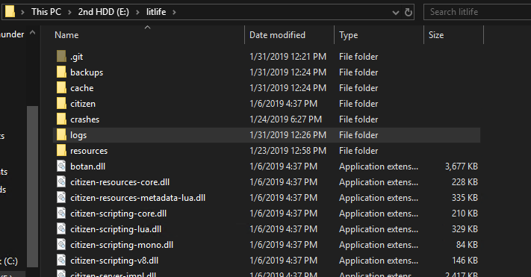Click the folder icon in address bar
This screenshot has height=277, width=531.
[x=10, y=12]
